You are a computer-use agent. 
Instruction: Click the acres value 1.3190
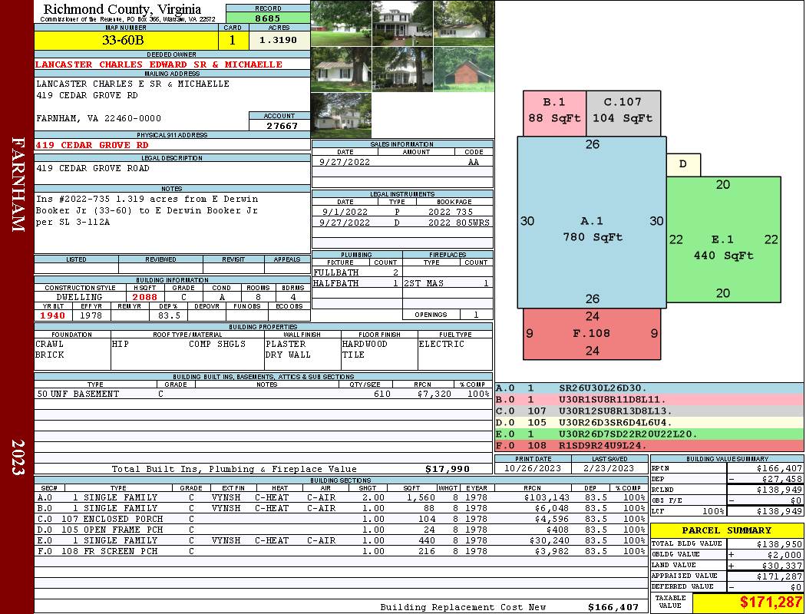[x=278, y=40]
